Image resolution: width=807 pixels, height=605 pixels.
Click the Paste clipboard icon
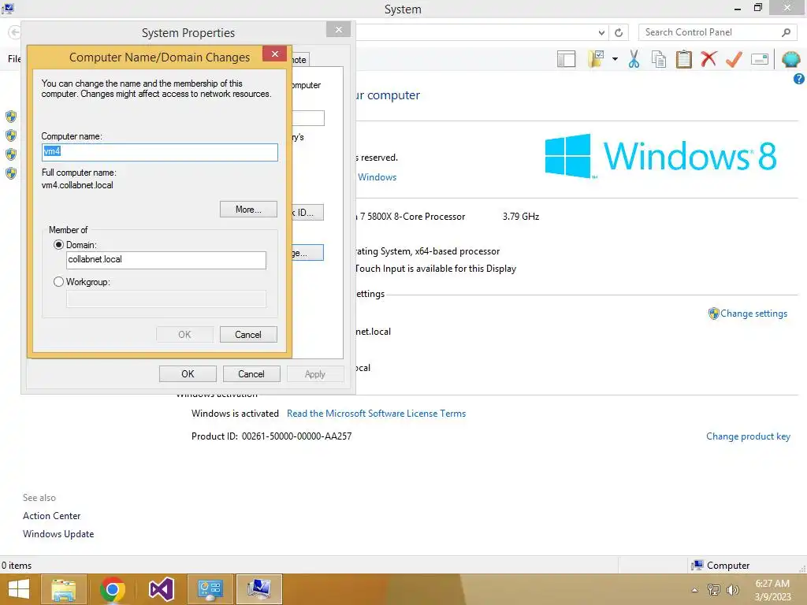pos(683,59)
